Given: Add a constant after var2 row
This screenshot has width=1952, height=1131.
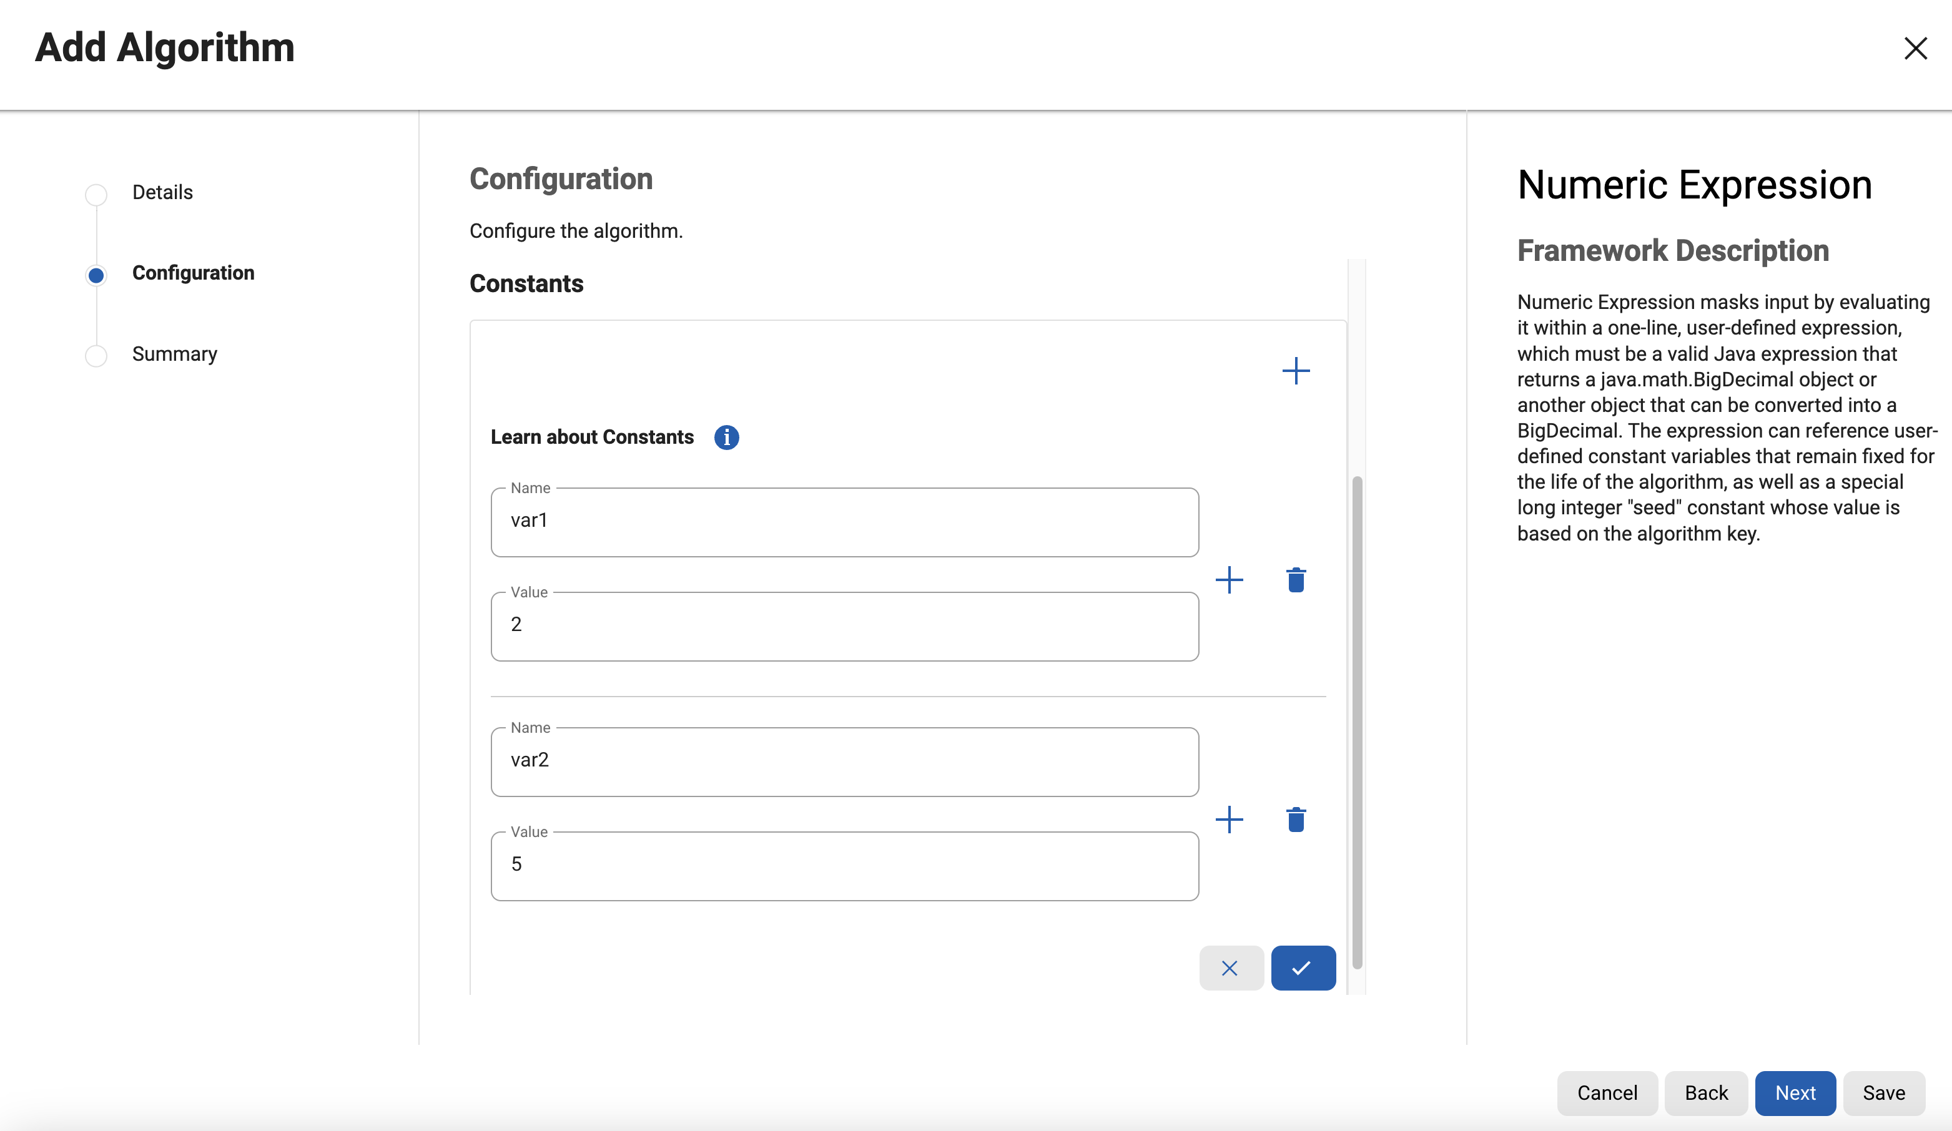Looking at the screenshot, I should [x=1228, y=819].
